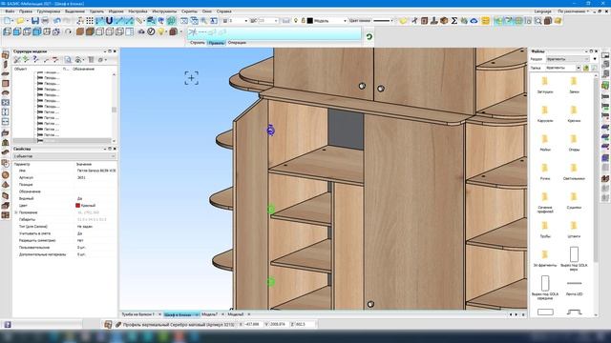
Task: Open the Инструменты menu
Action: tap(164, 11)
